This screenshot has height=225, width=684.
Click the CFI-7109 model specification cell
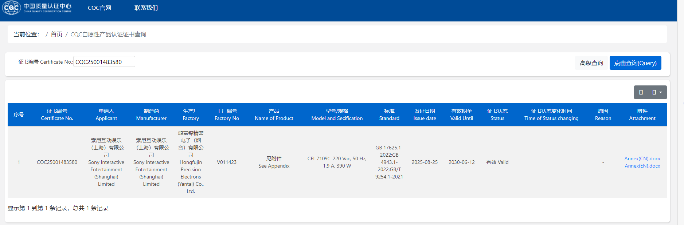[x=337, y=162]
